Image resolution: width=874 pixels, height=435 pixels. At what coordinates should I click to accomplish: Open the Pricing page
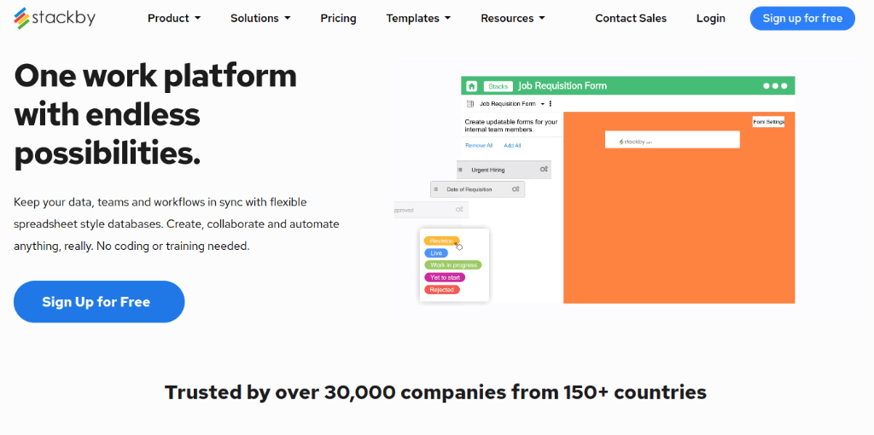point(338,19)
